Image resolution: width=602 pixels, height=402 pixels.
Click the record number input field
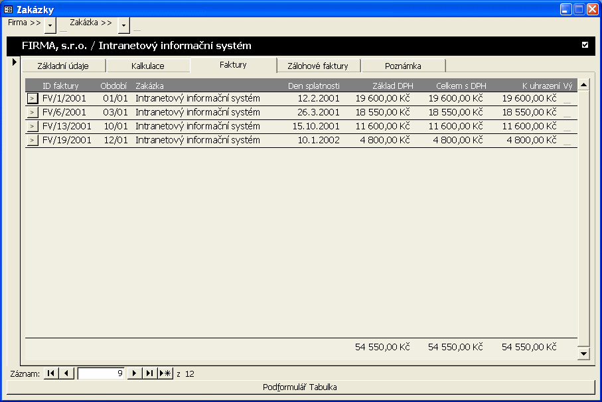click(x=101, y=373)
